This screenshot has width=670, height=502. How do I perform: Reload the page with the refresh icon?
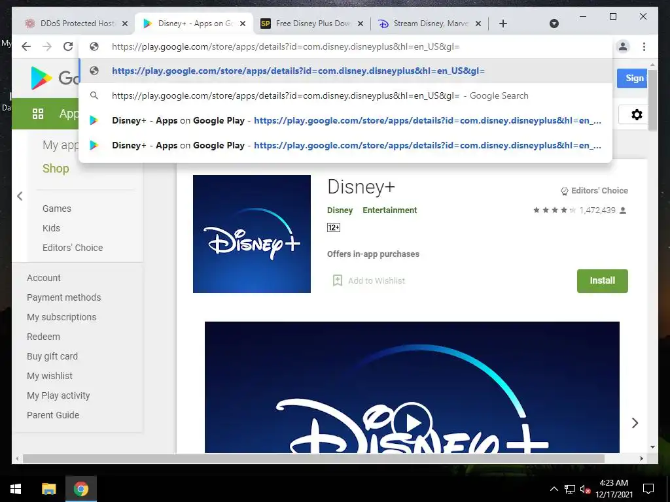(x=67, y=46)
